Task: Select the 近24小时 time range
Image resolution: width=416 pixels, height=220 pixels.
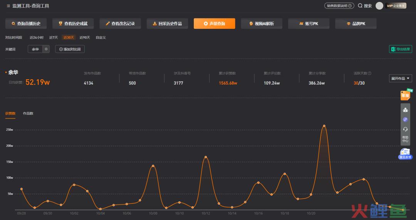Action: pos(37,38)
